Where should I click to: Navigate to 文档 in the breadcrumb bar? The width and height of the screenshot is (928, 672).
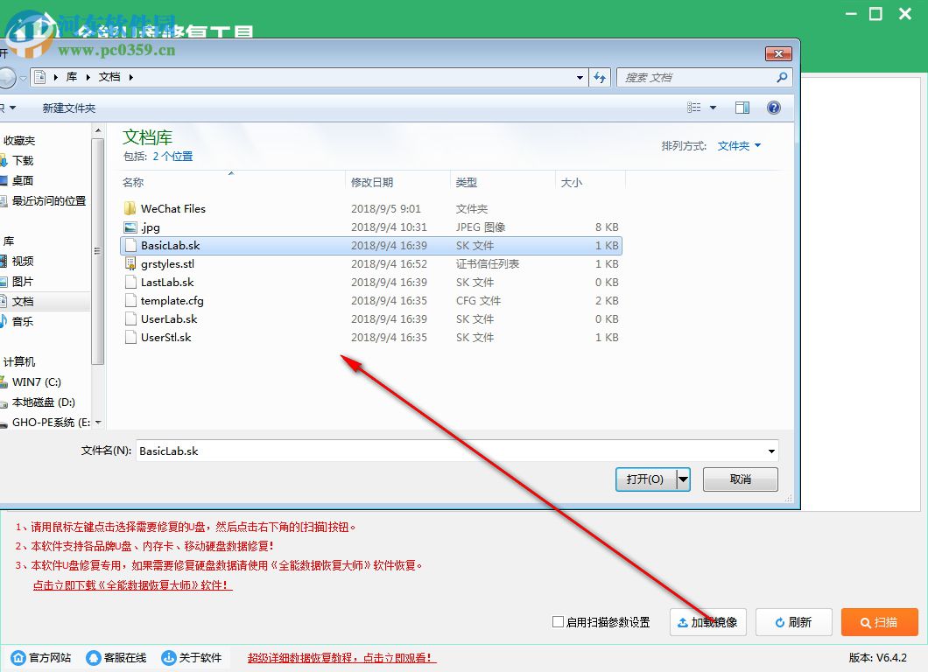(110, 77)
